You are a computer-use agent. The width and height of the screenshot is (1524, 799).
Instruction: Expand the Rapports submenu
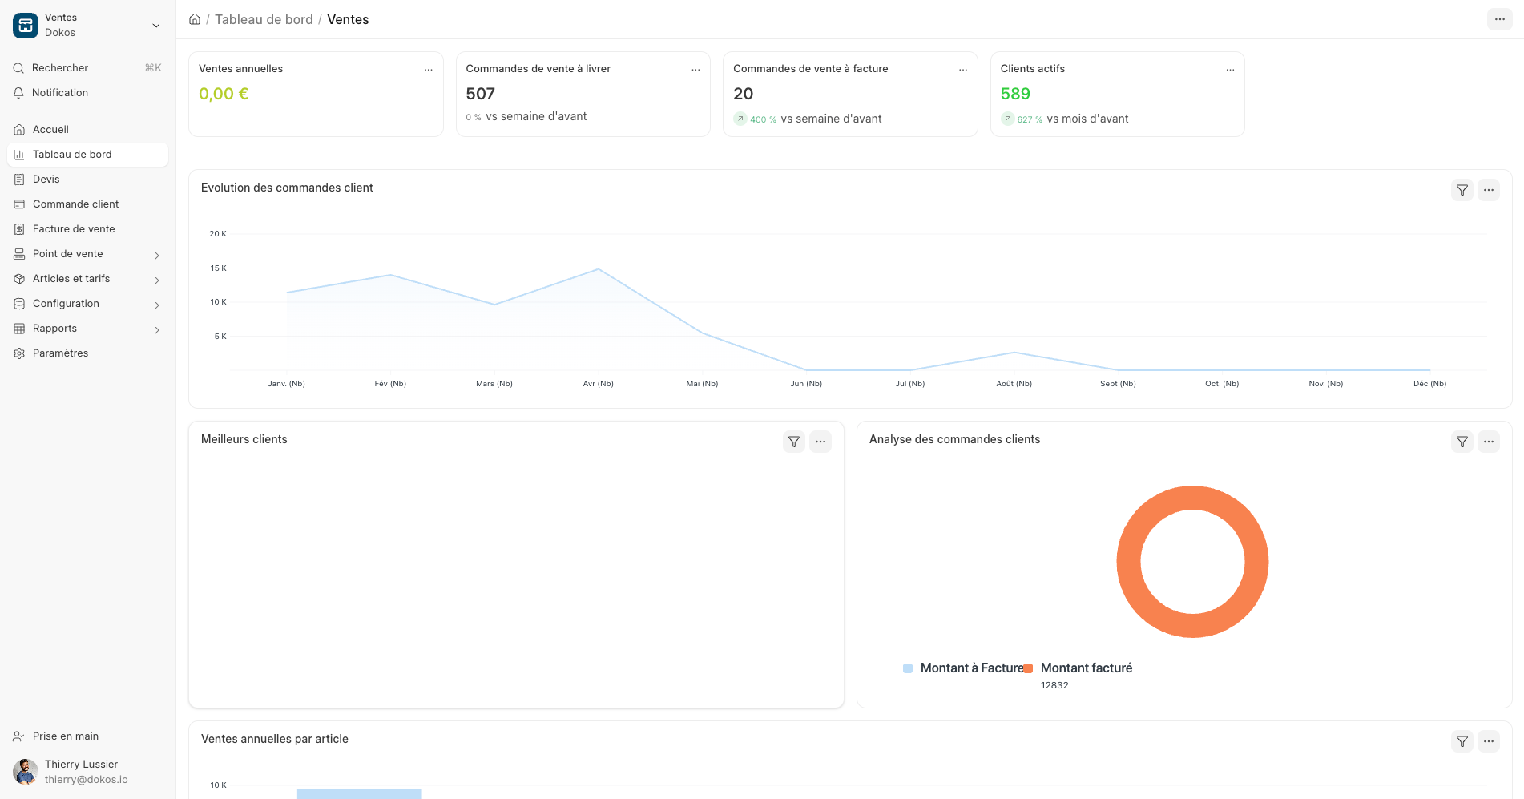pyautogui.click(x=157, y=329)
